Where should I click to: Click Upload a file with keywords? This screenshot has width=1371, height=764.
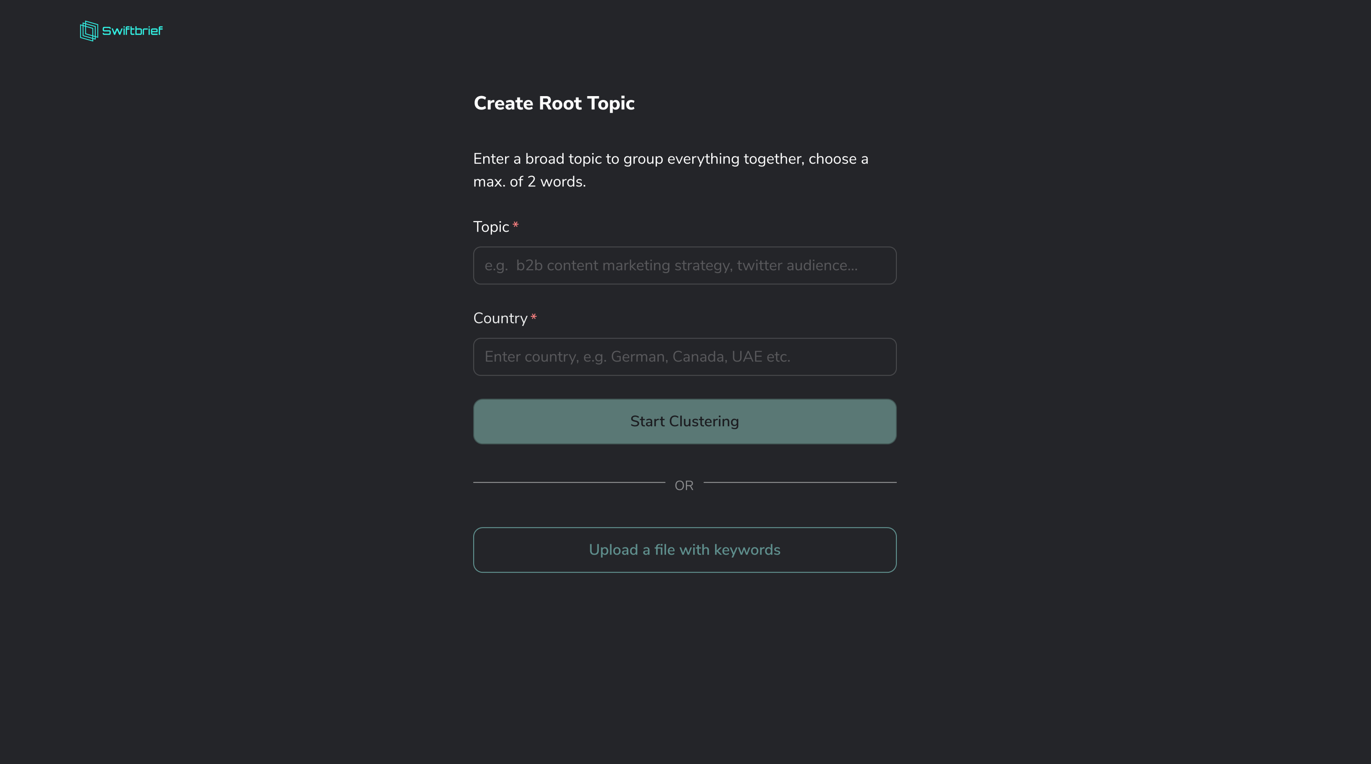685,549
